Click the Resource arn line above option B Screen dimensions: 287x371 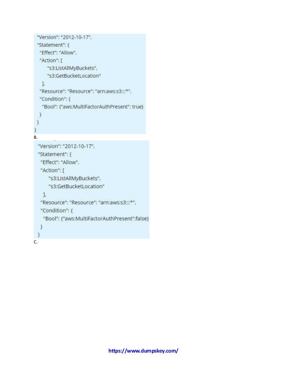coord(85,91)
